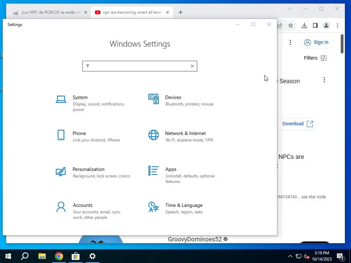The height and width of the screenshot is (263, 351).
Task: Click the System label text
Action: click(80, 97)
